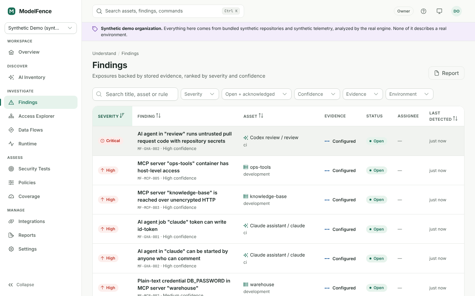Screen dimensions: 475x296
Task: Click 'just now' in the Codex review row
Action: pyautogui.click(x=438, y=141)
